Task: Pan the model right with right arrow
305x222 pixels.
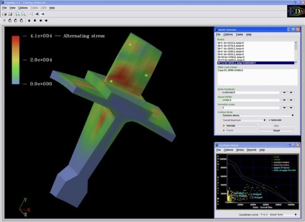Action: pyautogui.click(x=46, y=21)
